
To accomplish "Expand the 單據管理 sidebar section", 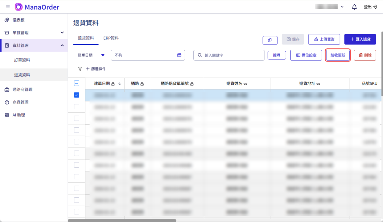I will [x=62, y=33].
